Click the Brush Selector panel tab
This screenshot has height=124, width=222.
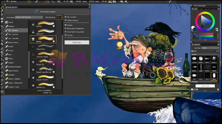coord(11,7)
